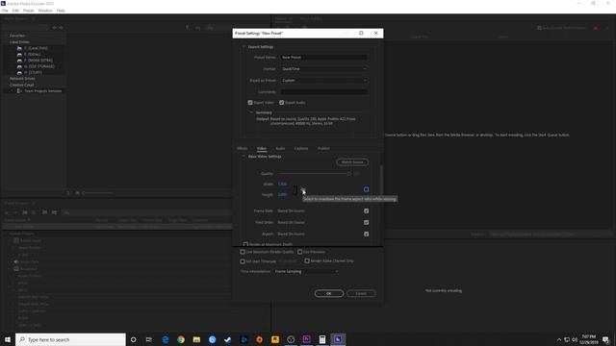Image resolution: width=616 pixels, height=346 pixels.
Task: Select the G: drive in Media Browser
Action: [x=36, y=66]
